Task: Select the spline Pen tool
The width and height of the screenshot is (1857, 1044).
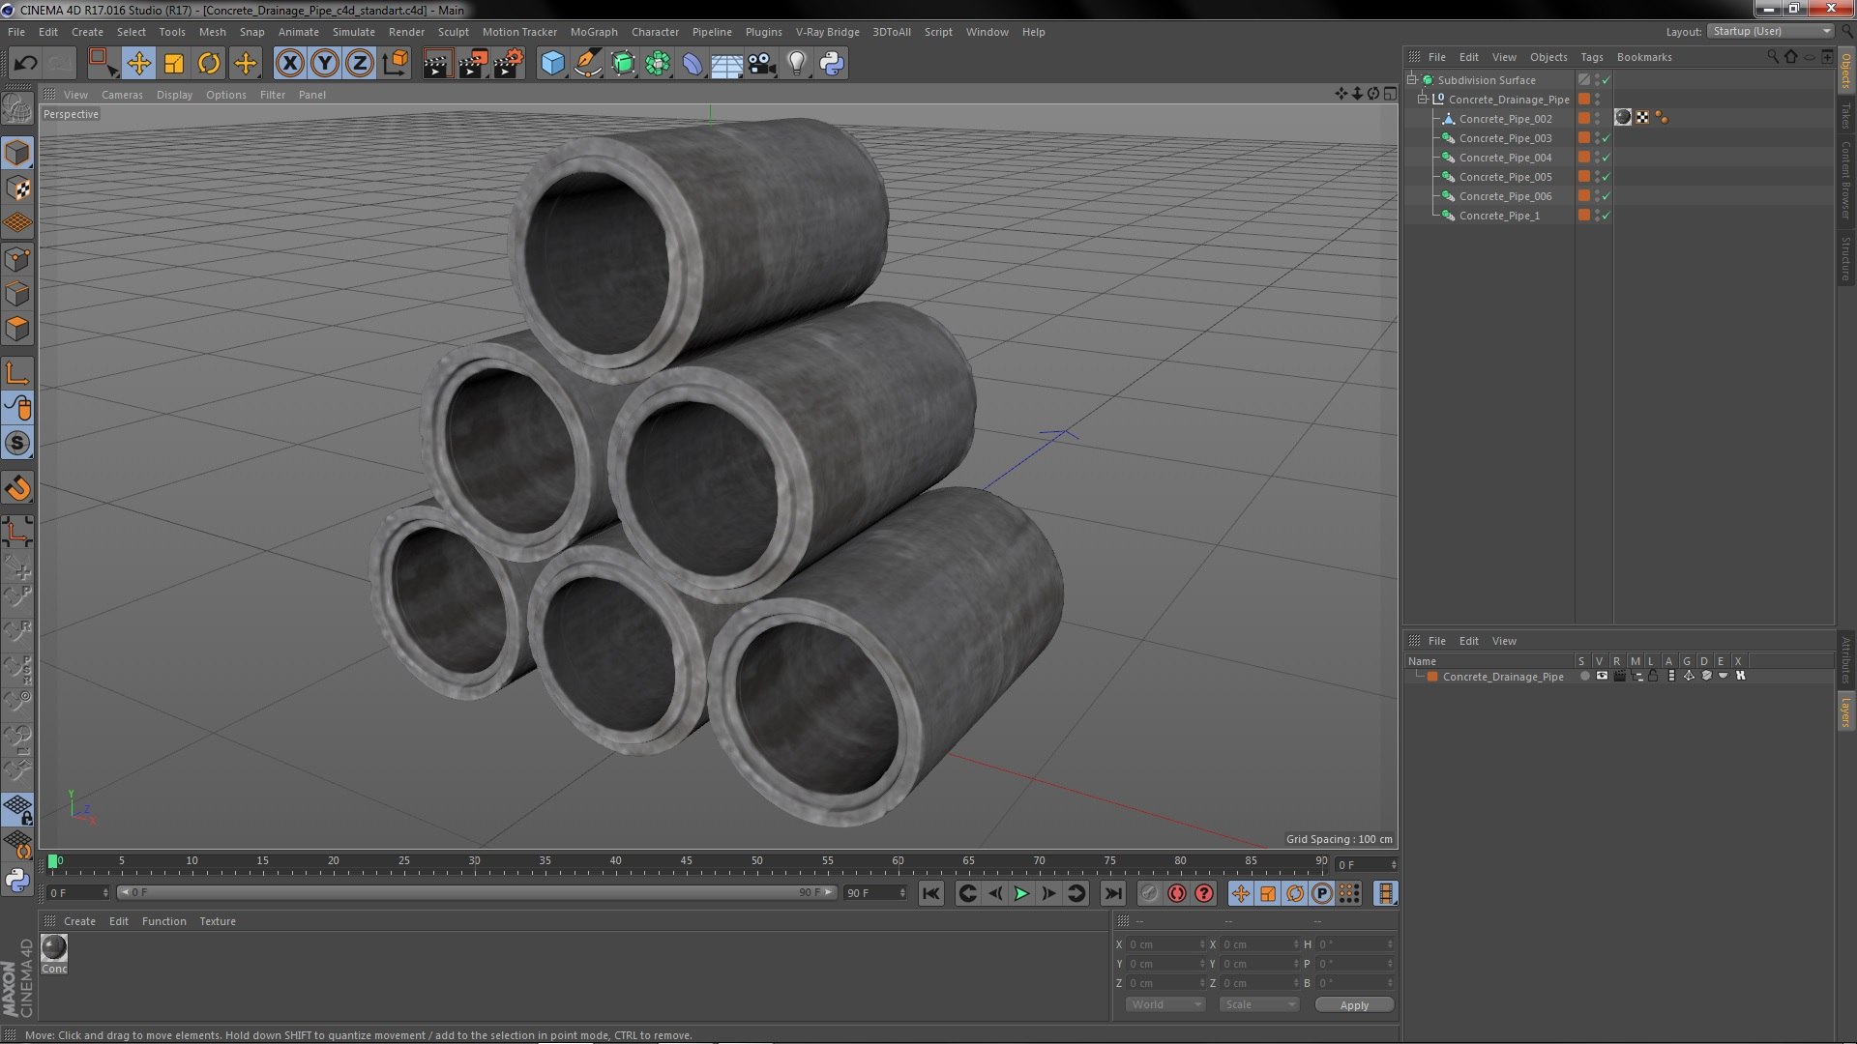Action: (x=587, y=64)
